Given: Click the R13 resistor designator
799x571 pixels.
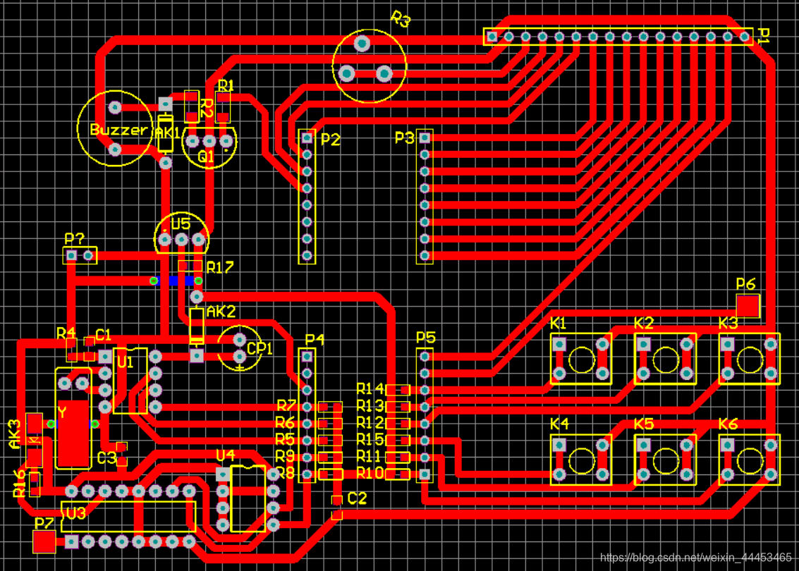Looking at the screenshot, I should tap(370, 406).
